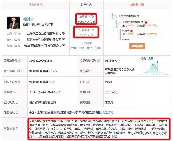This screenshot has width=173, height=141.
Task: Switch to 股权结构图 tab
Action: pos(137,5)
